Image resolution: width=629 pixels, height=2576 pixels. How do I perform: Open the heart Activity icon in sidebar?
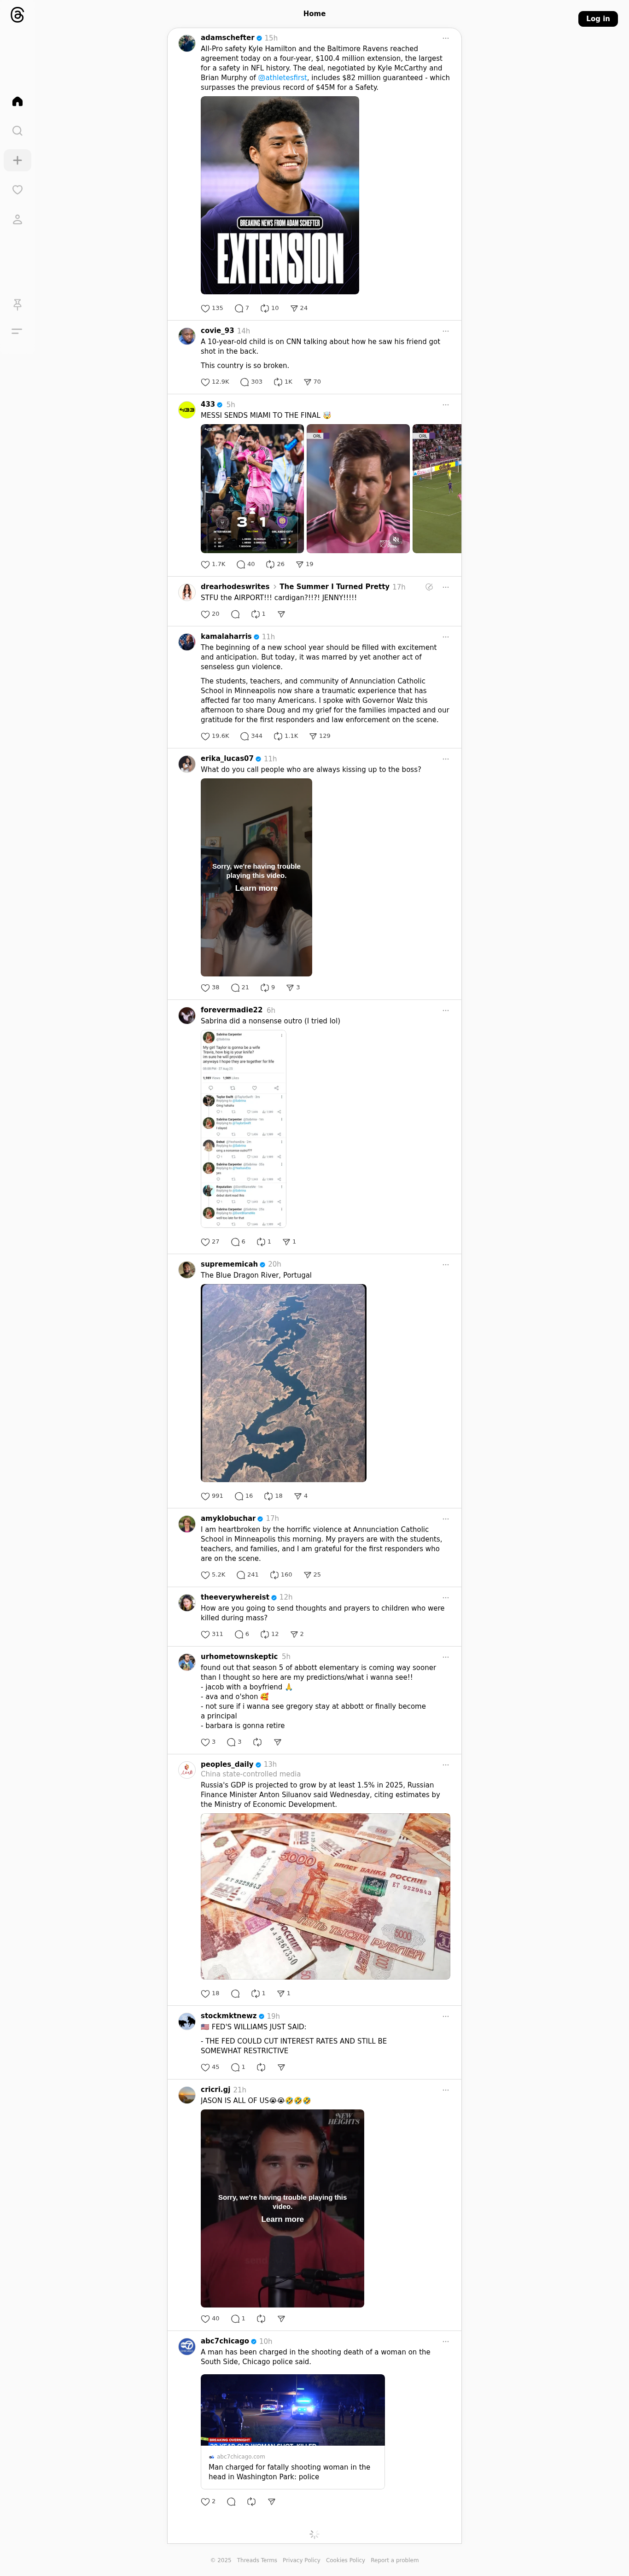click(17, 190)
